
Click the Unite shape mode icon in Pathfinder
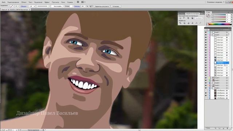pyautogui.click(x=180, y=18)
